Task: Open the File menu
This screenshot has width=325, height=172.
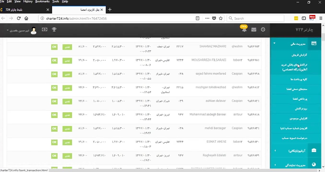Action: click(x=2, y=1)
